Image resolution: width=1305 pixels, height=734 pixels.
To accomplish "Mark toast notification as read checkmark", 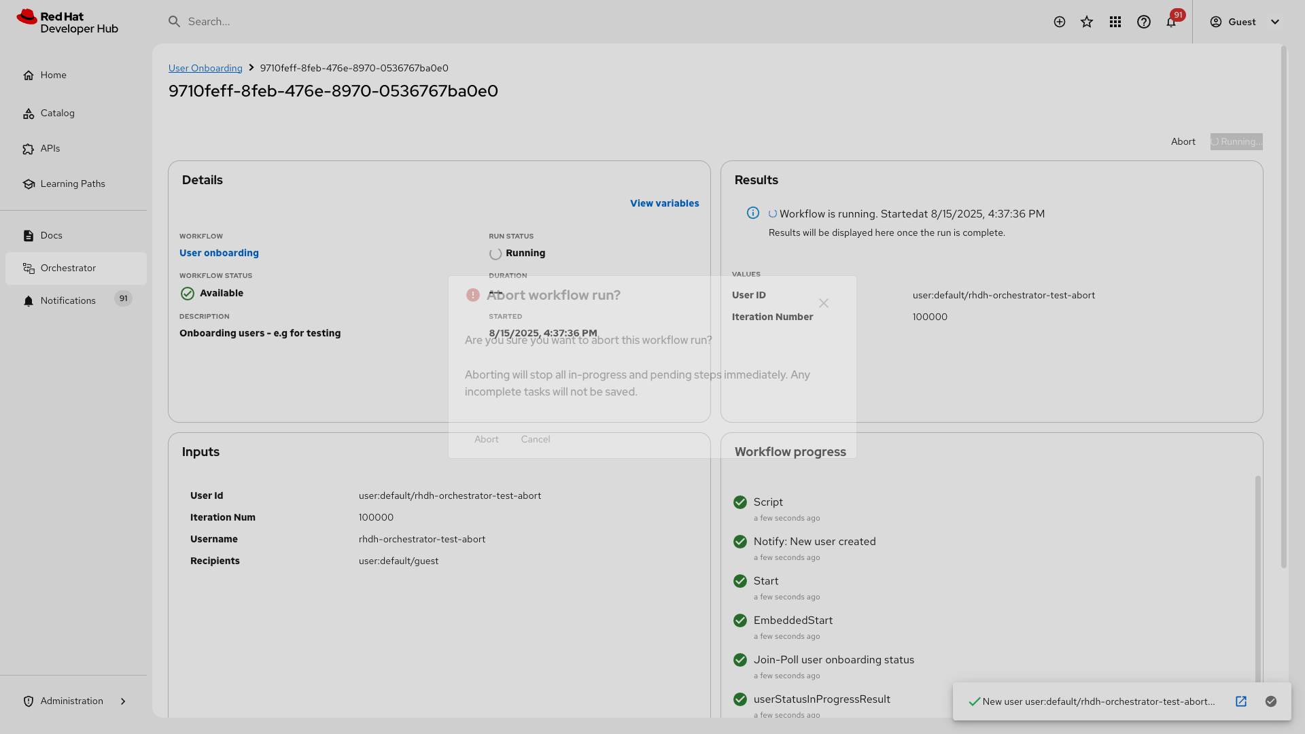I will pos(1271,701).
